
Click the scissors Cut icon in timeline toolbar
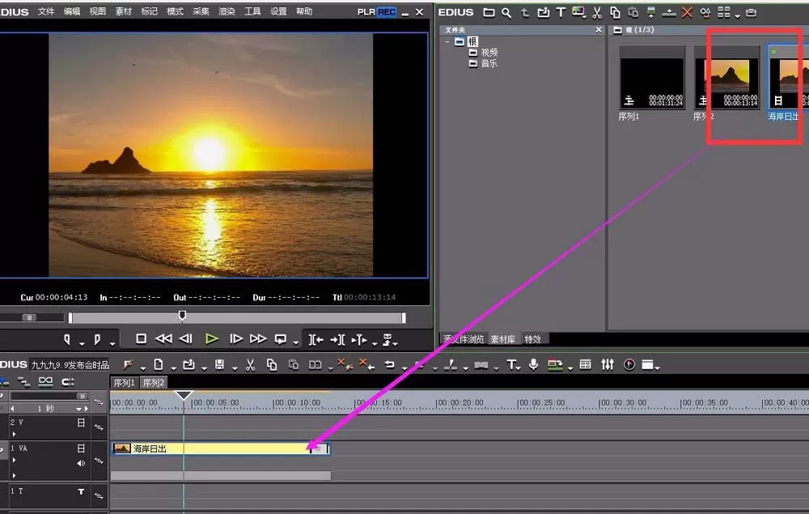(x=250, y=365)
